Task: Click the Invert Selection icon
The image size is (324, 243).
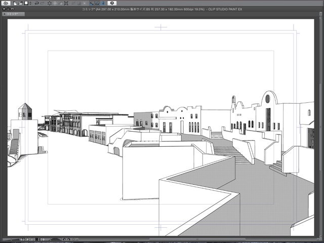Action: 79,4
